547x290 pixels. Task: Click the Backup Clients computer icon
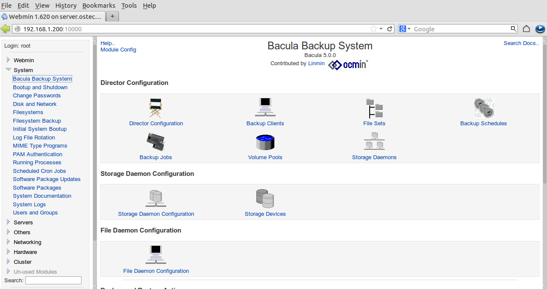[x=265, y=107]
